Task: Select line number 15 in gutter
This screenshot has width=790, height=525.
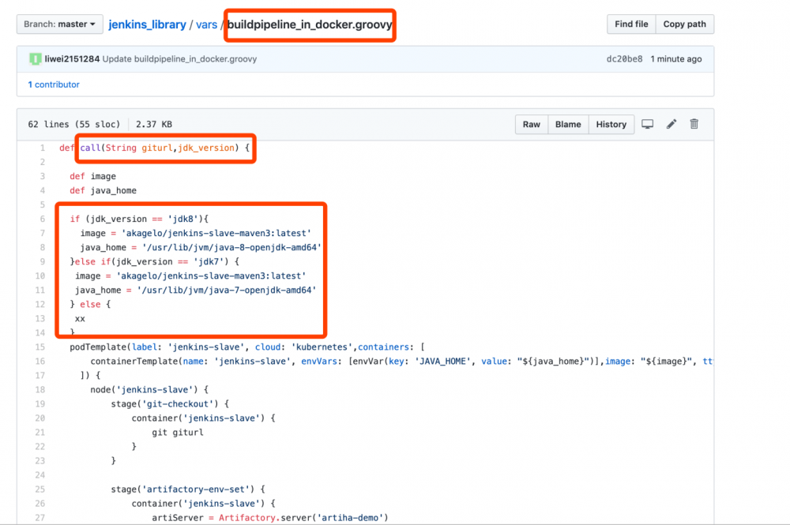Action: [x=39, y=347]
